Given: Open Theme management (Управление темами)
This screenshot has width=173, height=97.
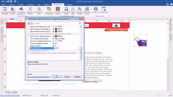Looking at the screenshot, I should (x=30, y=11).
